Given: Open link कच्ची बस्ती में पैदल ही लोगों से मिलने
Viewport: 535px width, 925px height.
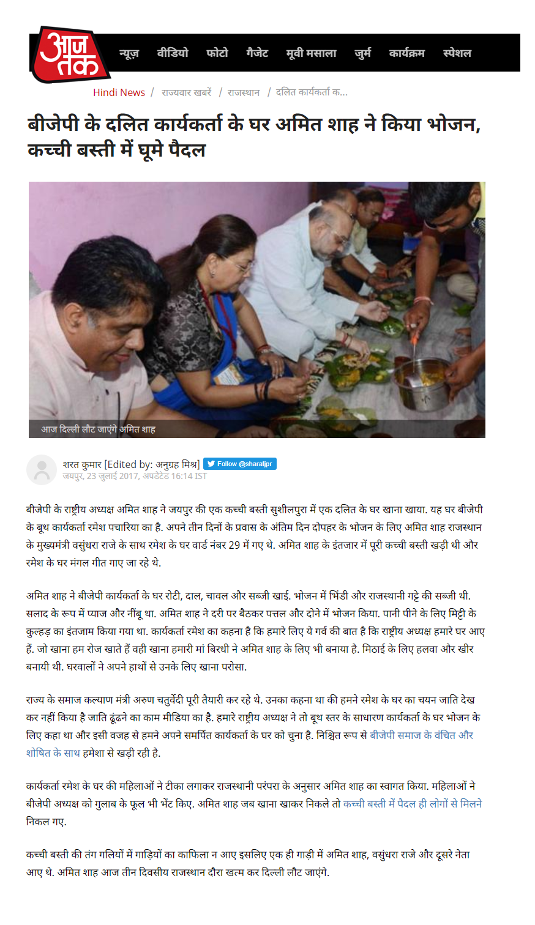Looking at the screenshot, I should click(x=413, y=804).
